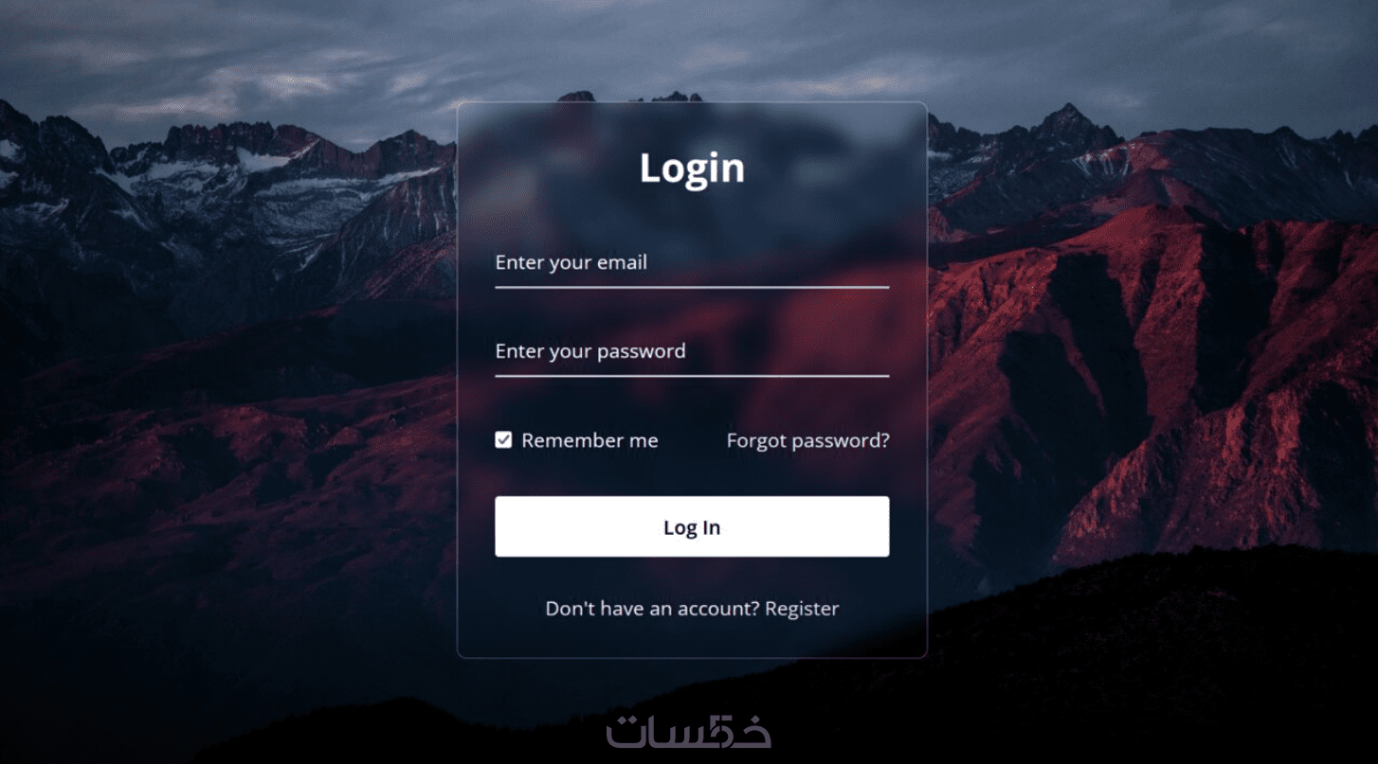The height and width of the screenshot is (764, 1378).
Task: Click the underline beneath the password field
Action: 692,376
